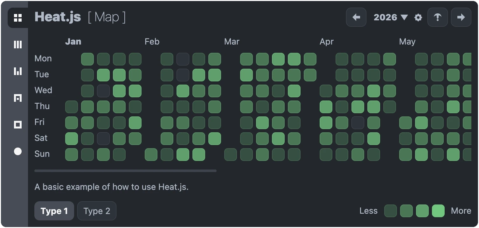Click the framed-square view icon in the sidebar
The width and height of the screenshot is (479, 228).
click(17, 98)
